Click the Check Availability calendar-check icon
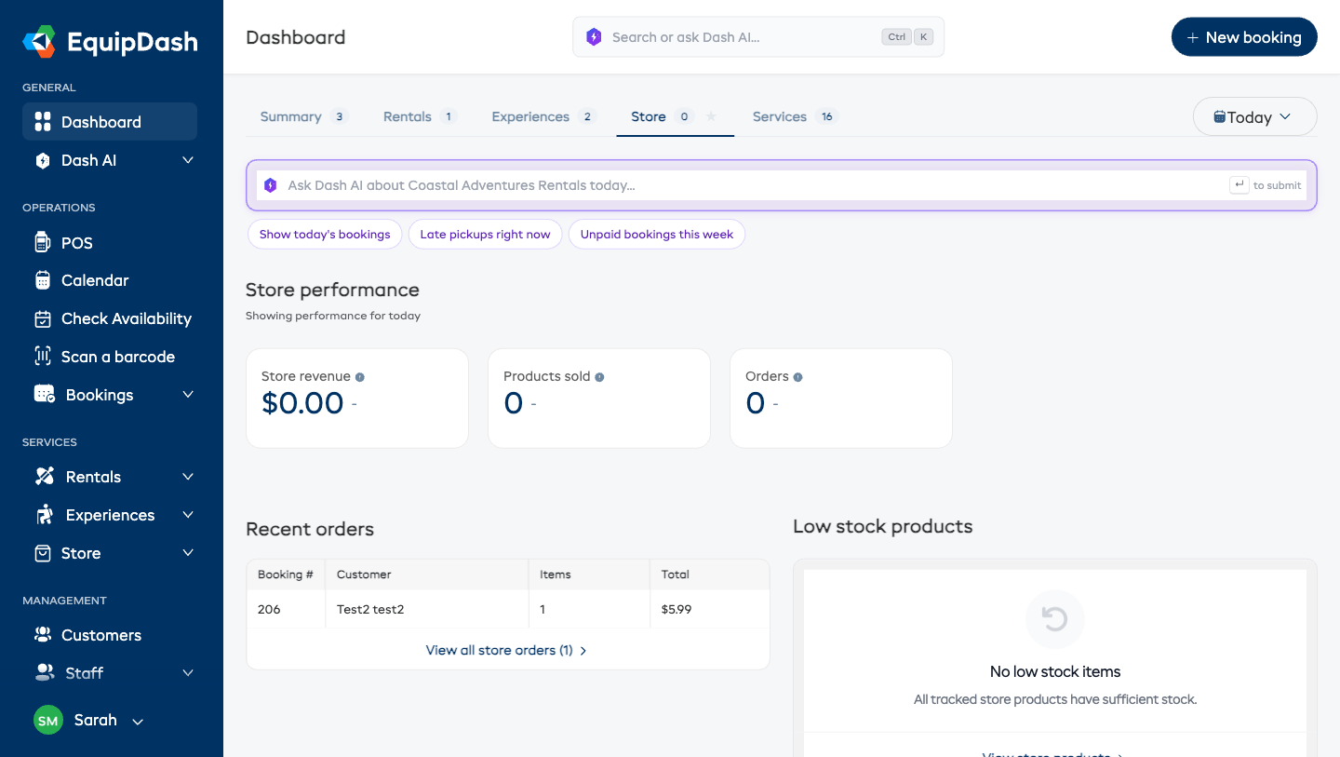 tap(42, 318)
